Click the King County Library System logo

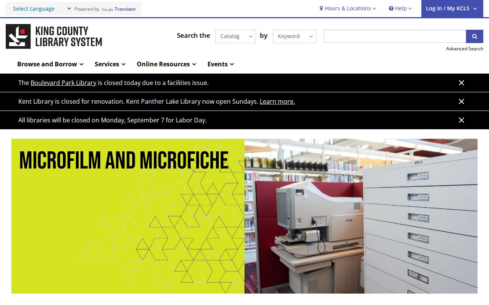pyautogui.click(x=54, y=37)
